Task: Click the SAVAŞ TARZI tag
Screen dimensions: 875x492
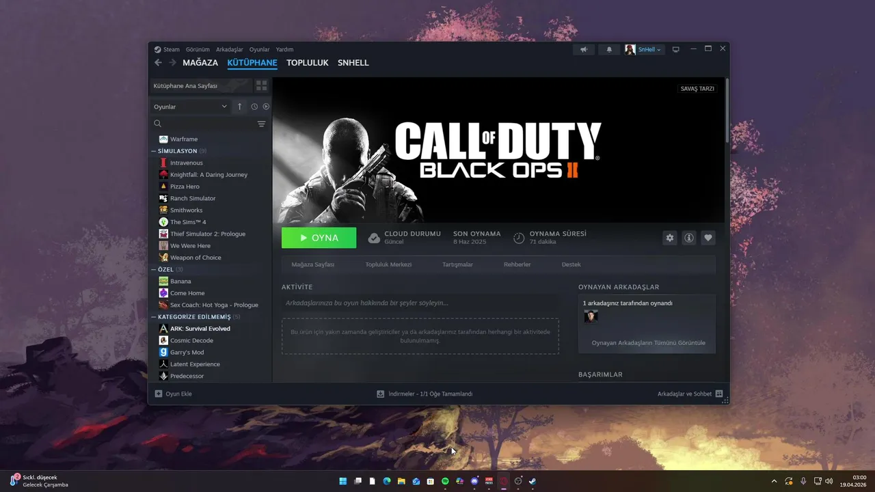Action: click(x=697, y=89)
